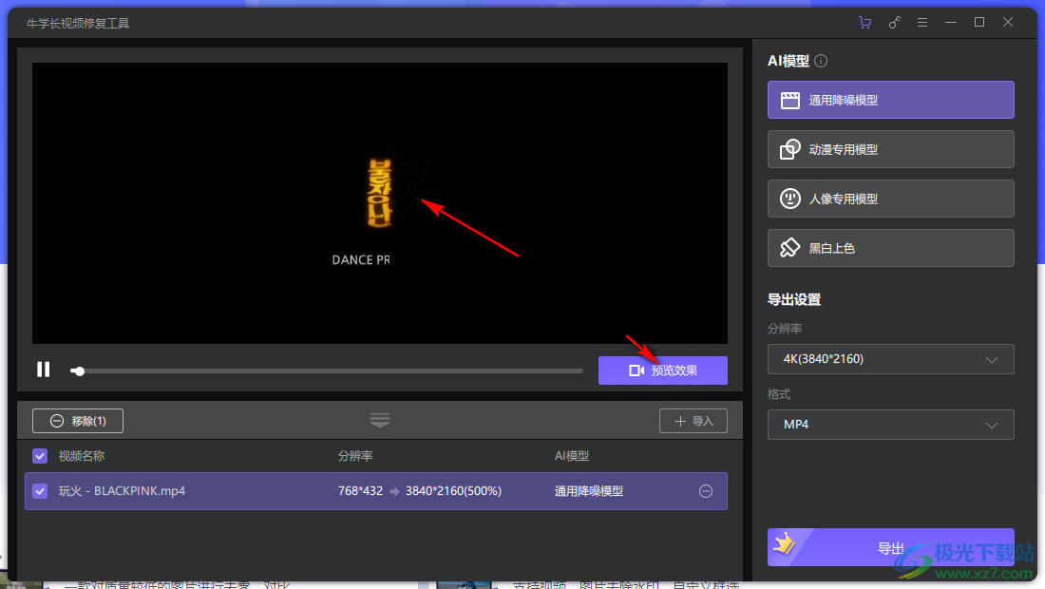Remove video using the row minus icon

tap(706, 491)
